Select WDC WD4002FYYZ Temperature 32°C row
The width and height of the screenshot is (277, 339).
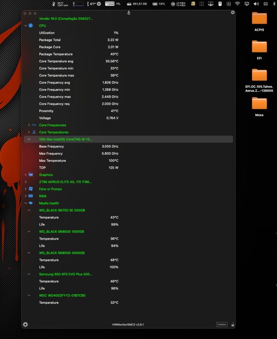(129, 302)
